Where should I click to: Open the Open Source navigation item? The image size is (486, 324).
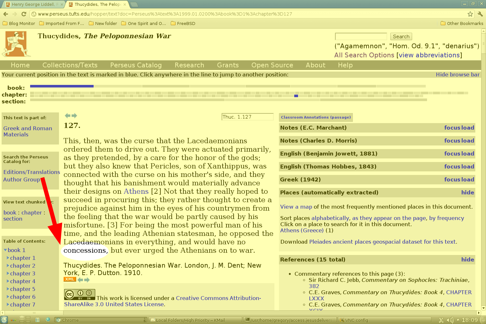pyautogui.click(x=272, y=65)
